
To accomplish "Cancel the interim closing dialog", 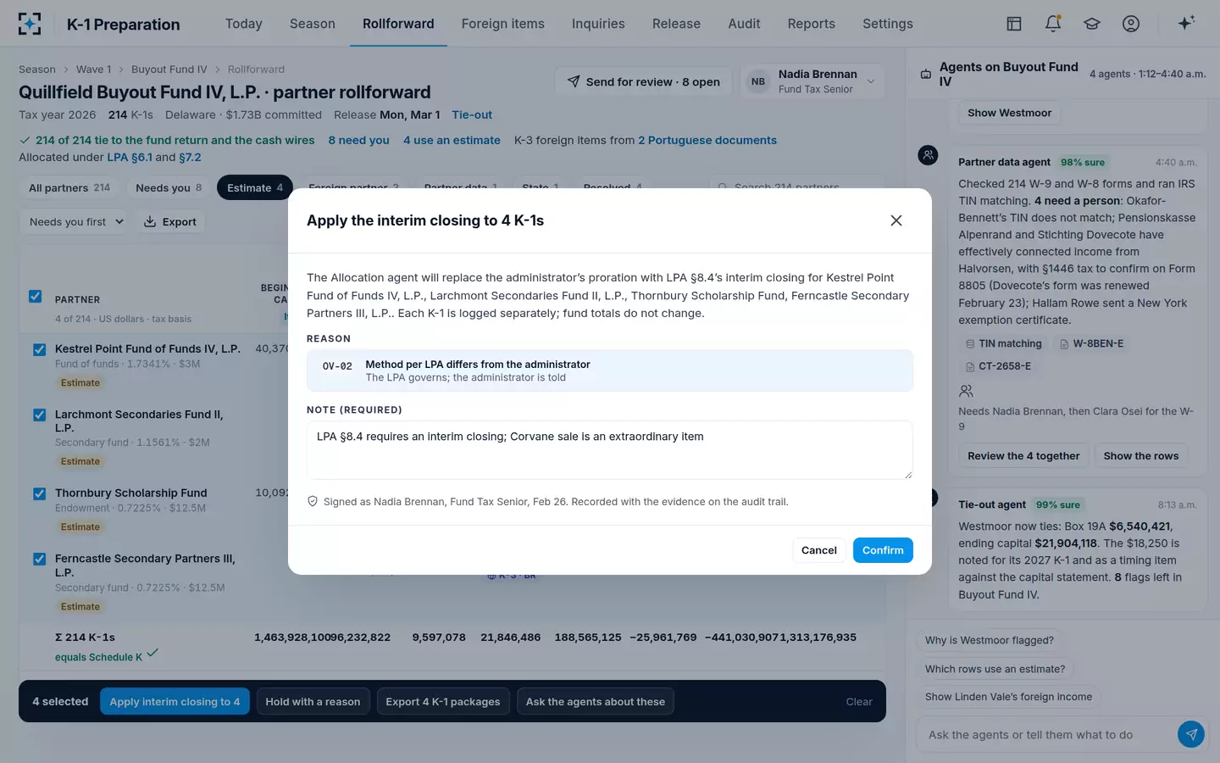I will tap(818, 550).
